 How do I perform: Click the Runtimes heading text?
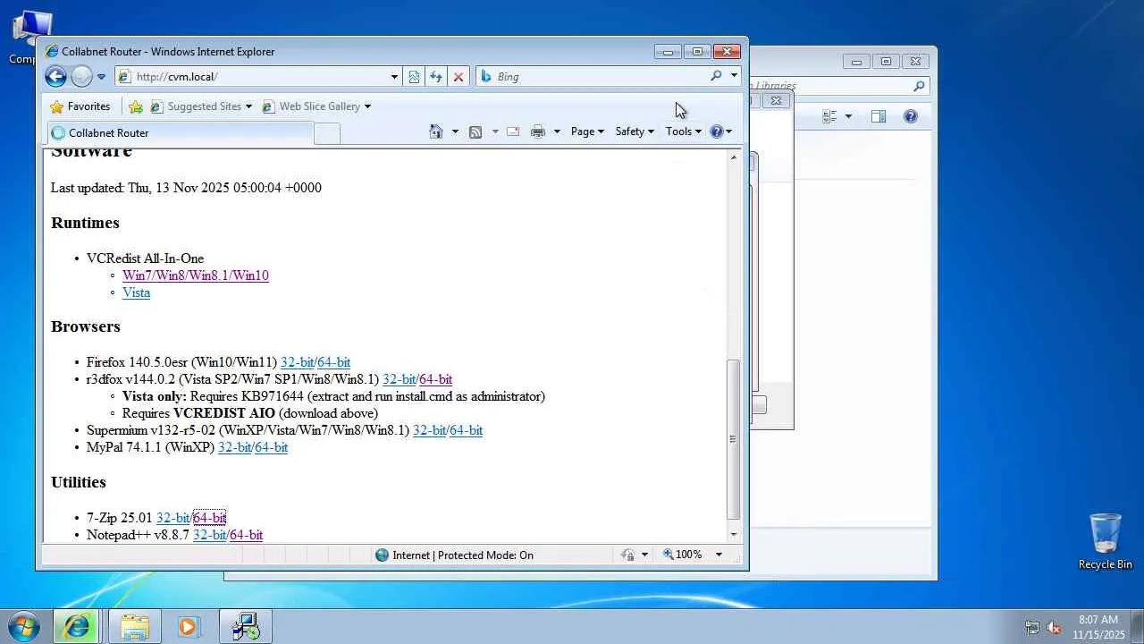coord(85,223)
